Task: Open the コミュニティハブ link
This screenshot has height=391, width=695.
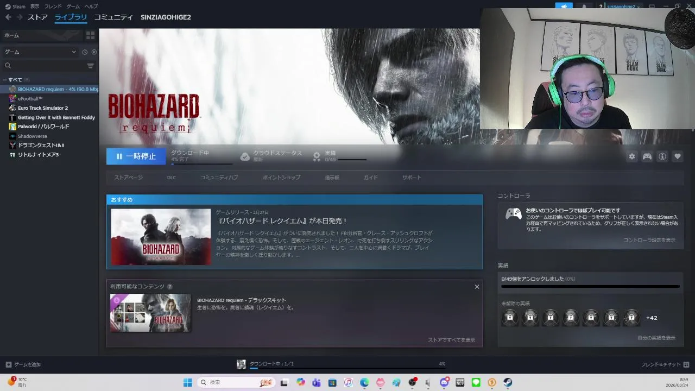Action: click(x=219, y=178)
